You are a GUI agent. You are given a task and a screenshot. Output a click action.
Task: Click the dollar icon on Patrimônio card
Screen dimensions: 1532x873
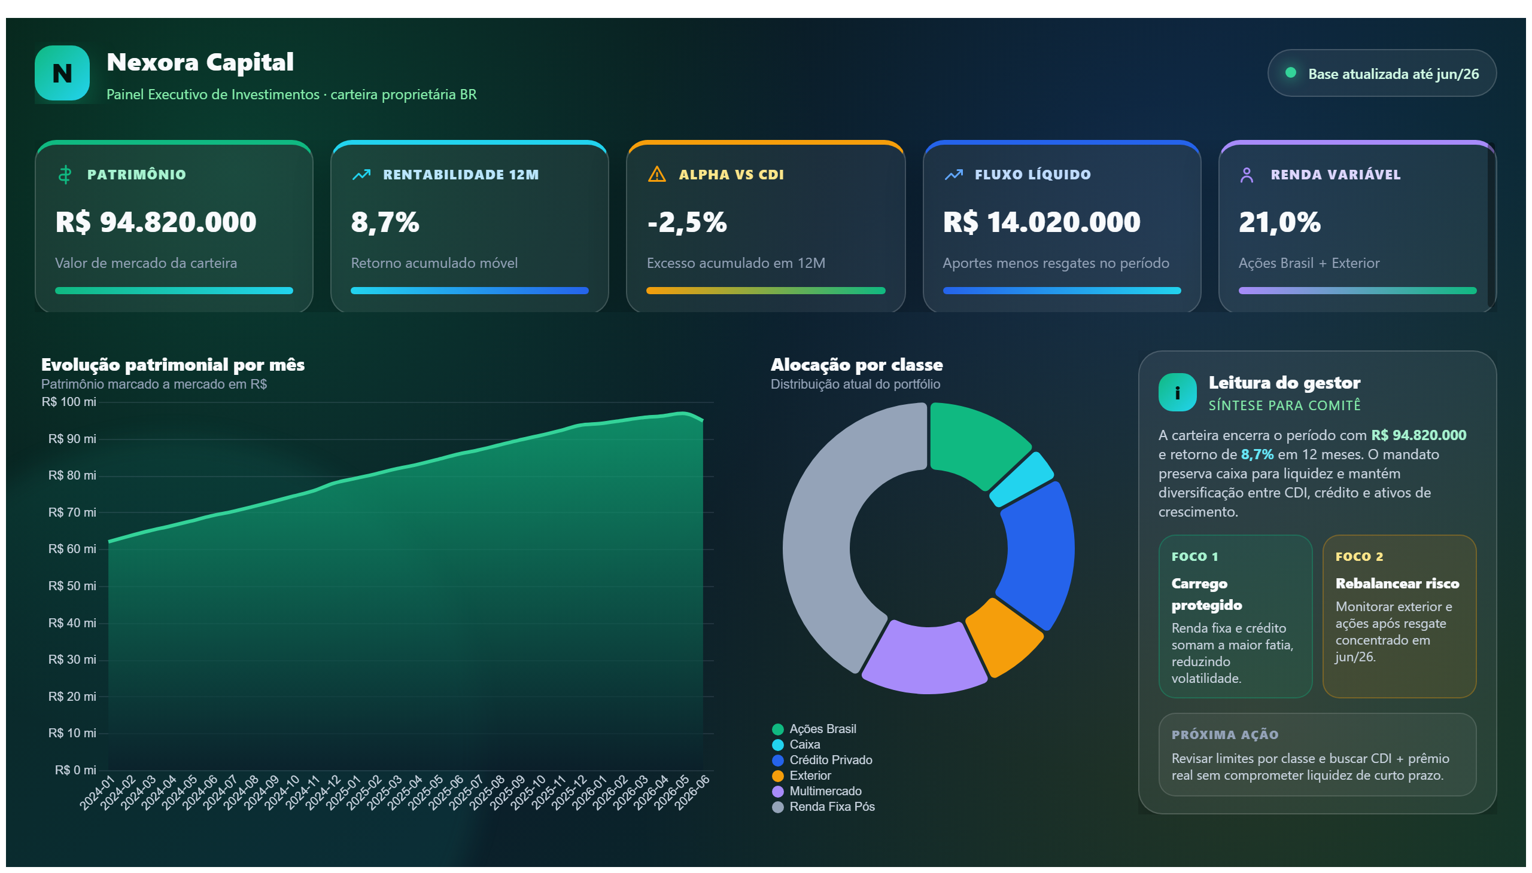coord(65,175)
